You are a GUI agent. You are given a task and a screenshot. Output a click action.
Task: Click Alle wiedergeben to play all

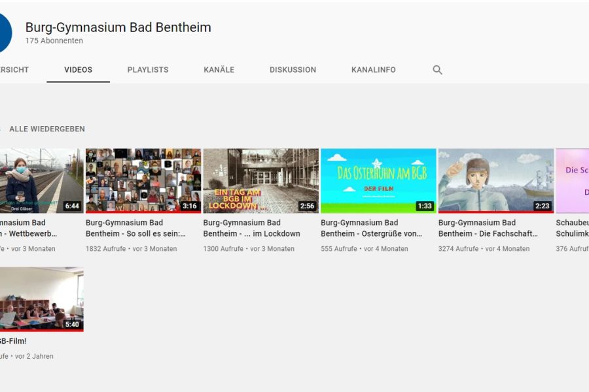47,129
